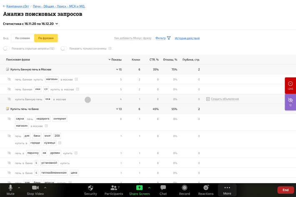Viewport: 296px width, 197px height.
Task: Select the 'По фразам' view tab
Action: pos(46,38)
